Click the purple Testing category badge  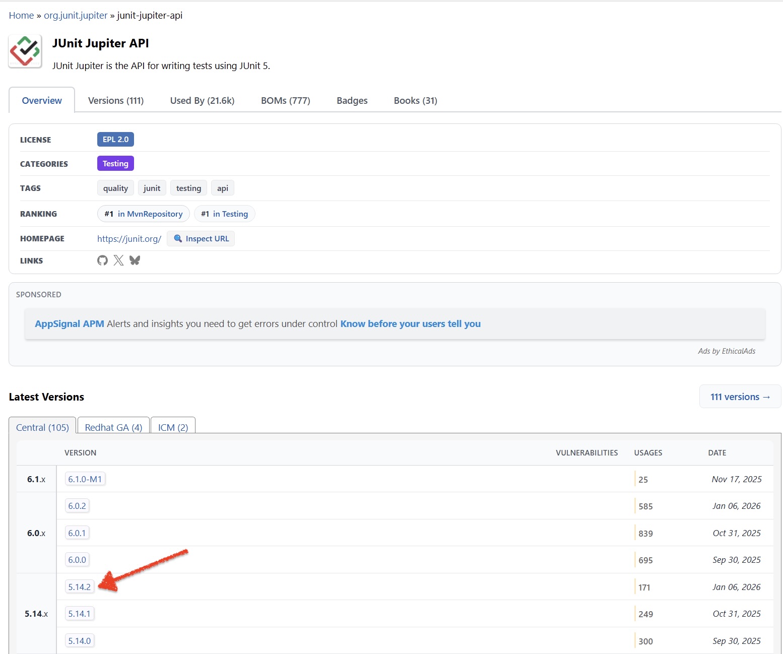click(115, 164)
